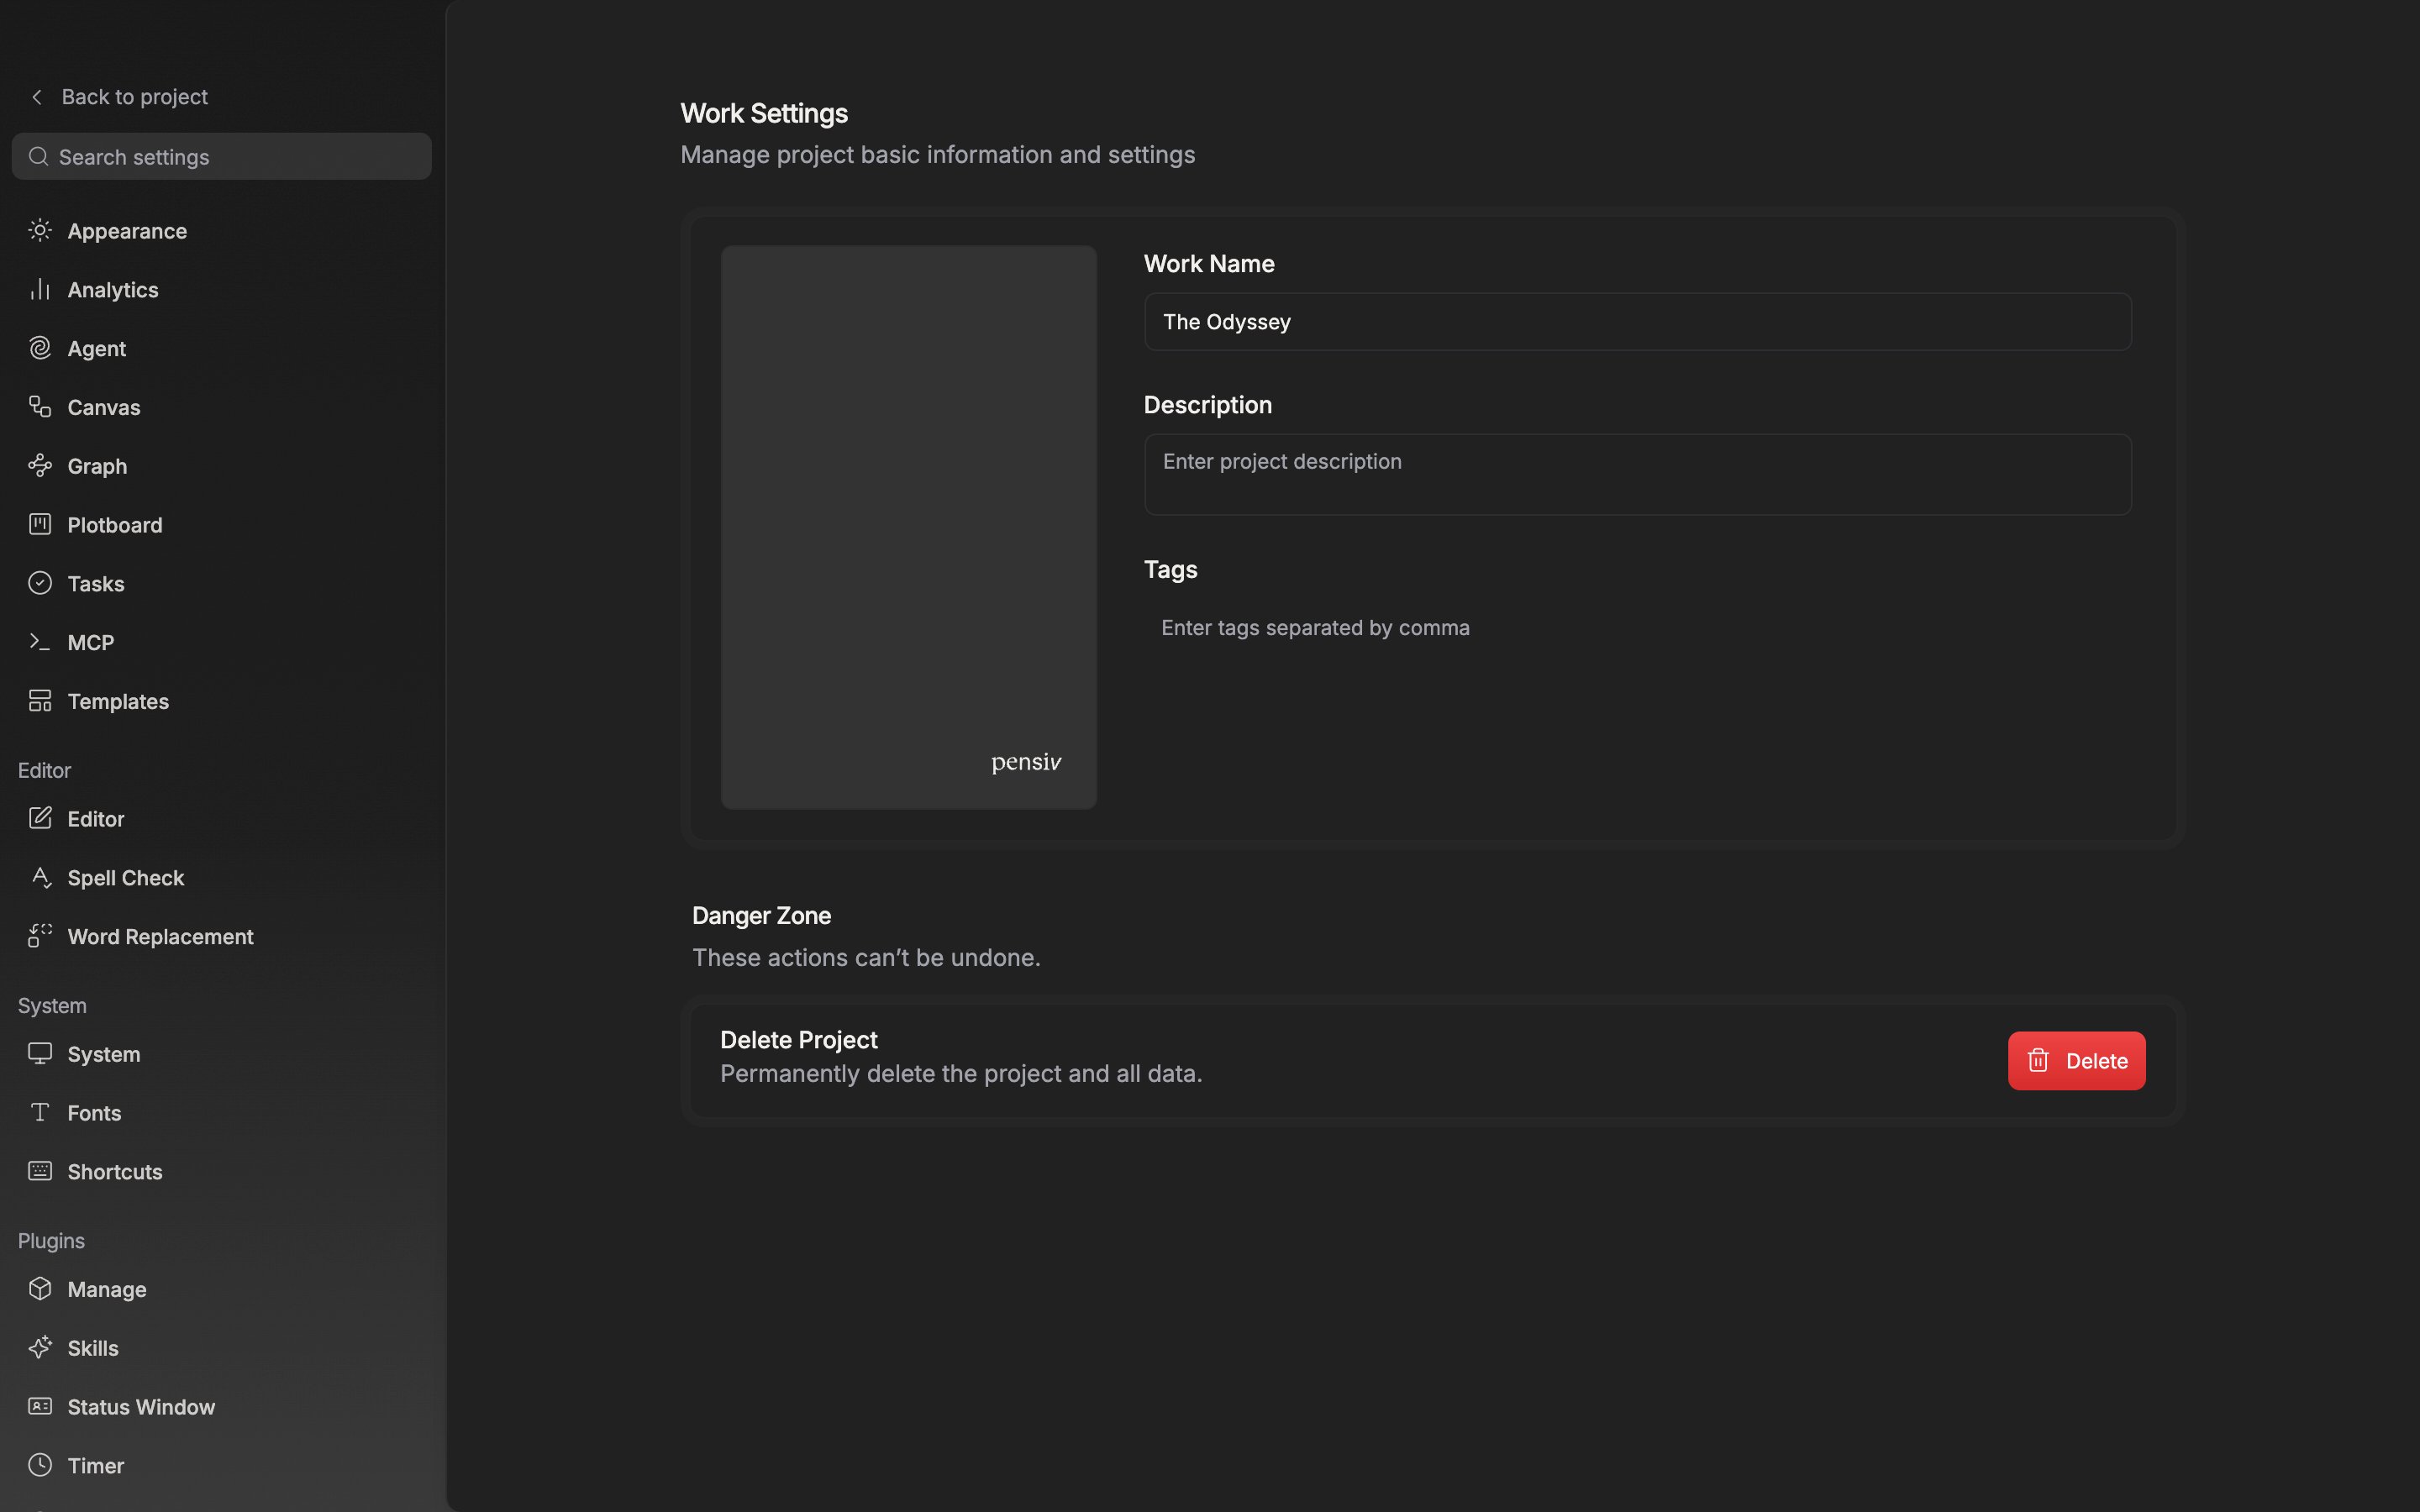Click the Work Name field

click(x=1637, y=322)
